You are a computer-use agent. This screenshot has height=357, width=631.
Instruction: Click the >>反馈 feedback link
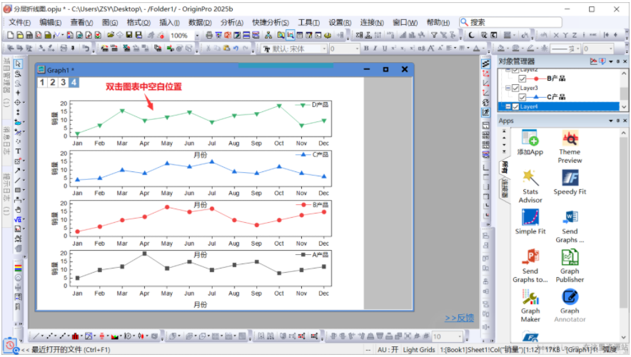pos(459,318)
